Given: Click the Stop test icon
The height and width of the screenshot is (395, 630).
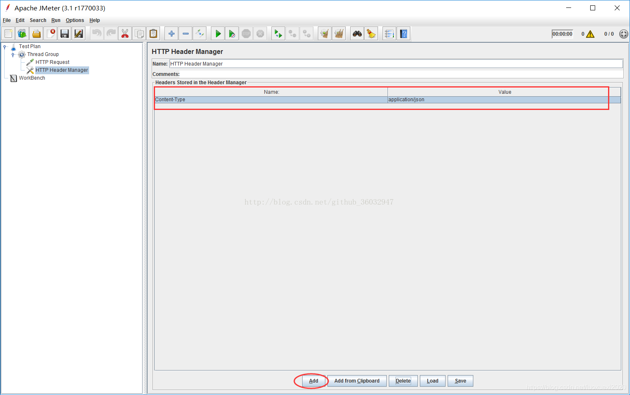Looking at the screenshot, I should [x=246, y=34].
